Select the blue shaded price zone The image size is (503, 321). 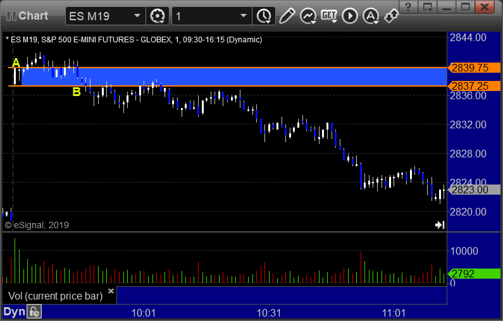pos(234,77)
